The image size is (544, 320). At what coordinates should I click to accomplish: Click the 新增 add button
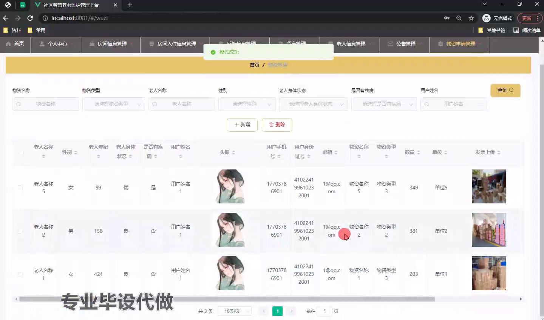click(242, 125)
